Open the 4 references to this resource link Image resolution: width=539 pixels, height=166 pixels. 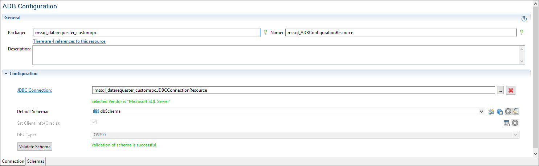[x=69, y=41]
